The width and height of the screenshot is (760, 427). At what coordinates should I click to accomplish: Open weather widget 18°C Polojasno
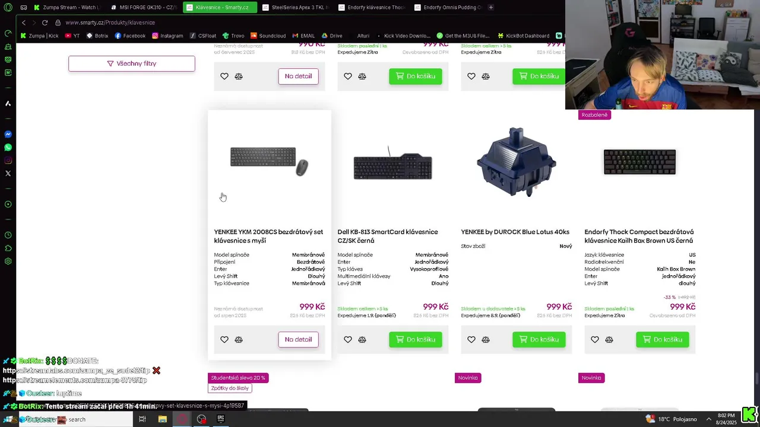click(671, 419)
